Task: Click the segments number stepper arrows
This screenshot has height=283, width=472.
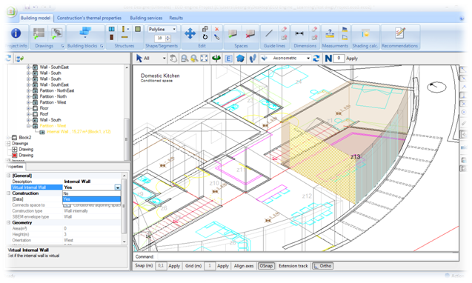Action: click(x=168, y=39)
